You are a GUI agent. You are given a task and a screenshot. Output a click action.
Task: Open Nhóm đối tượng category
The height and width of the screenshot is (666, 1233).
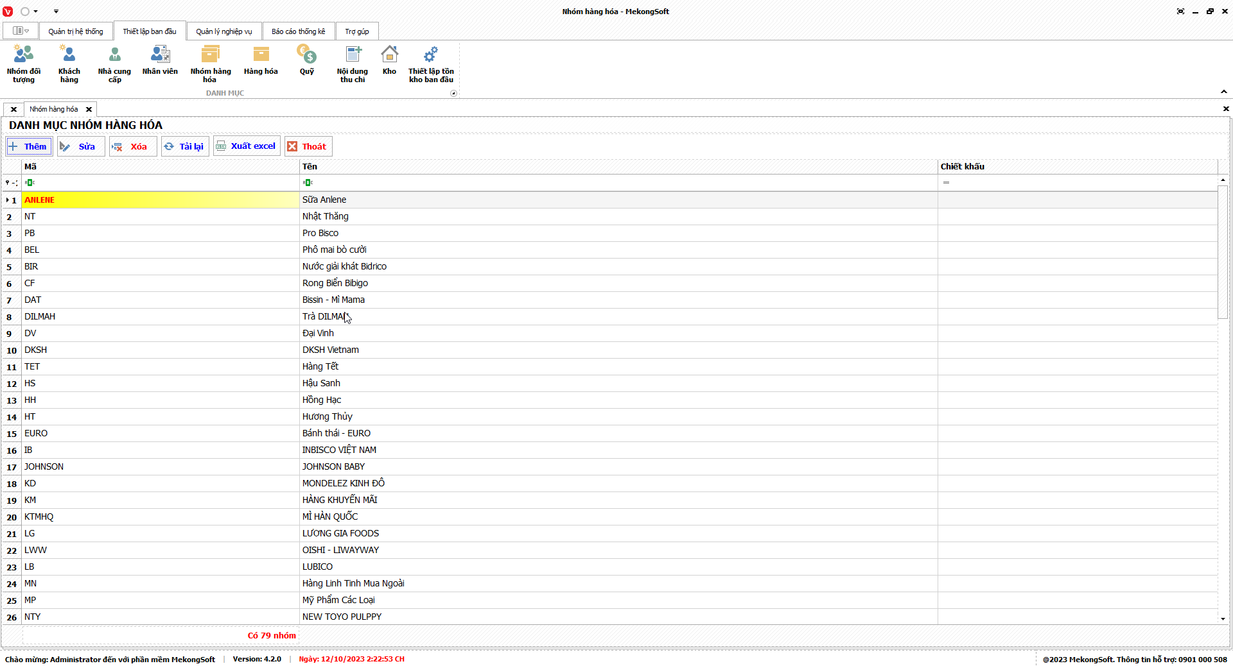click(x=24, y=64)
